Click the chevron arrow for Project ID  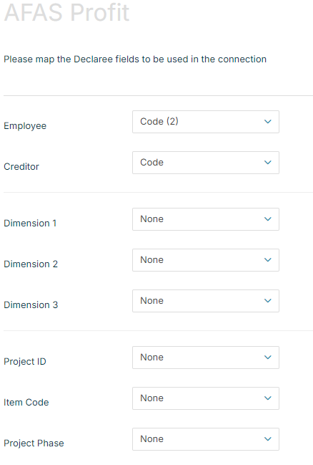coord(268,358)
